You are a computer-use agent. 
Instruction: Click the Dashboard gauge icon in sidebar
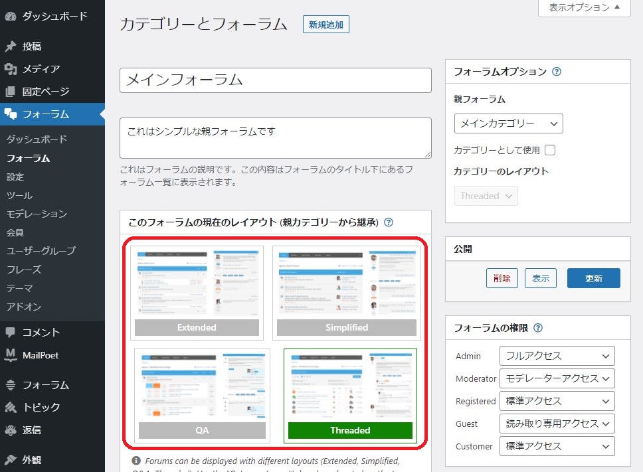pos(10,15)
